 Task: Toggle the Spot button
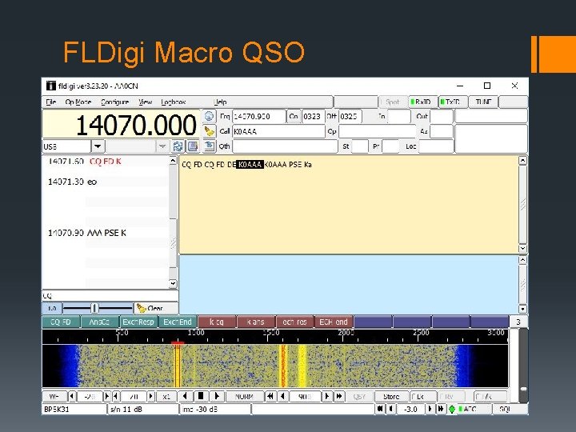(393, 102)
